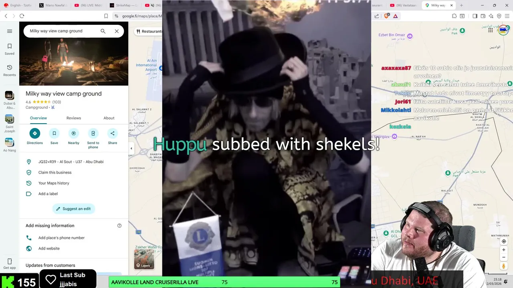
Task: Click the (103) reviews count
Action: [x=57, y=102]
